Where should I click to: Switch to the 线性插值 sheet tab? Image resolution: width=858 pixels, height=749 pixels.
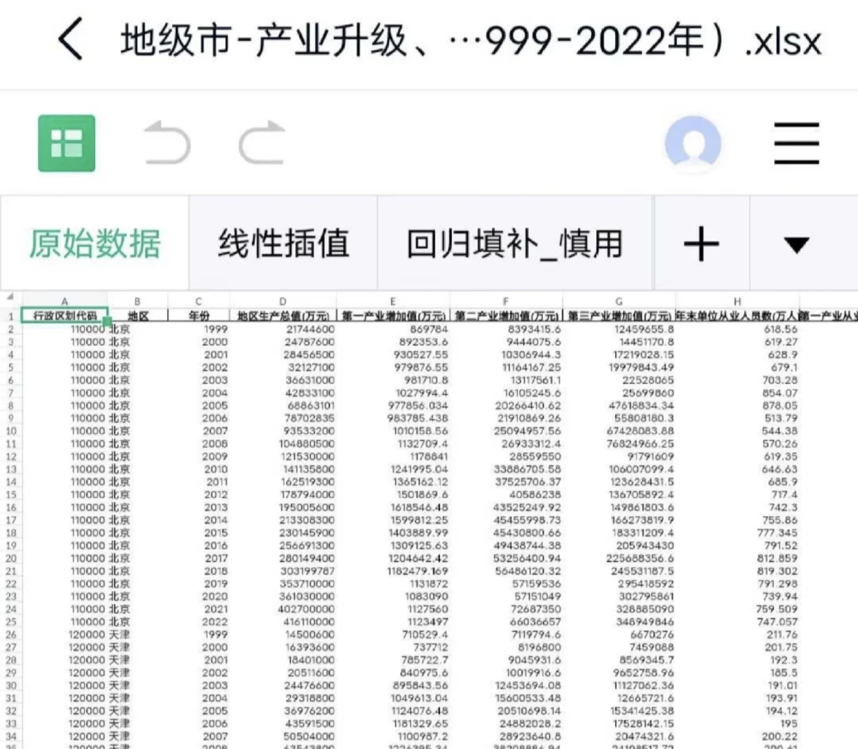point(283,243)
